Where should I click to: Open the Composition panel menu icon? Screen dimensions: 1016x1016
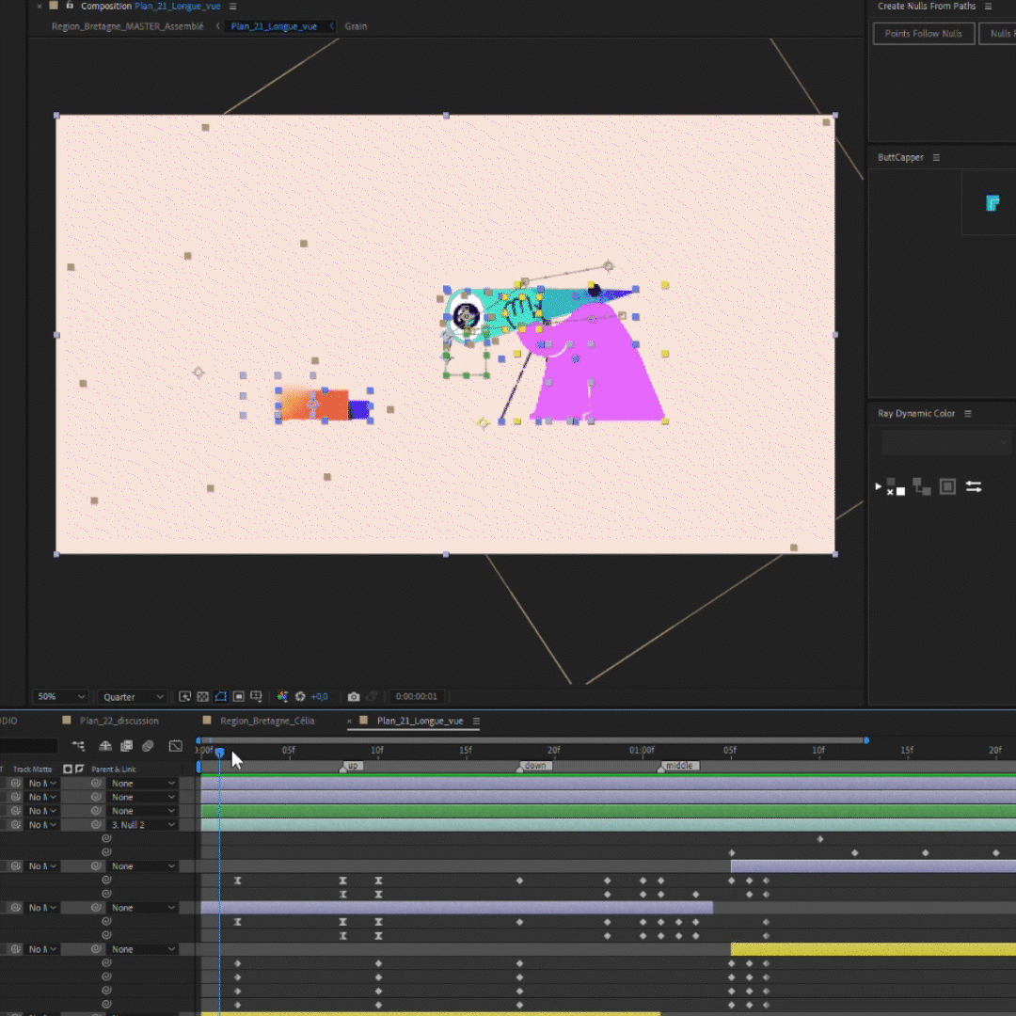232,6
